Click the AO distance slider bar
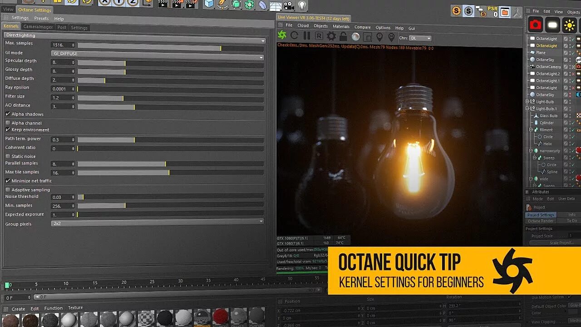Image resolution: width=581 pixels, height=327 pixels. [171, 107]
